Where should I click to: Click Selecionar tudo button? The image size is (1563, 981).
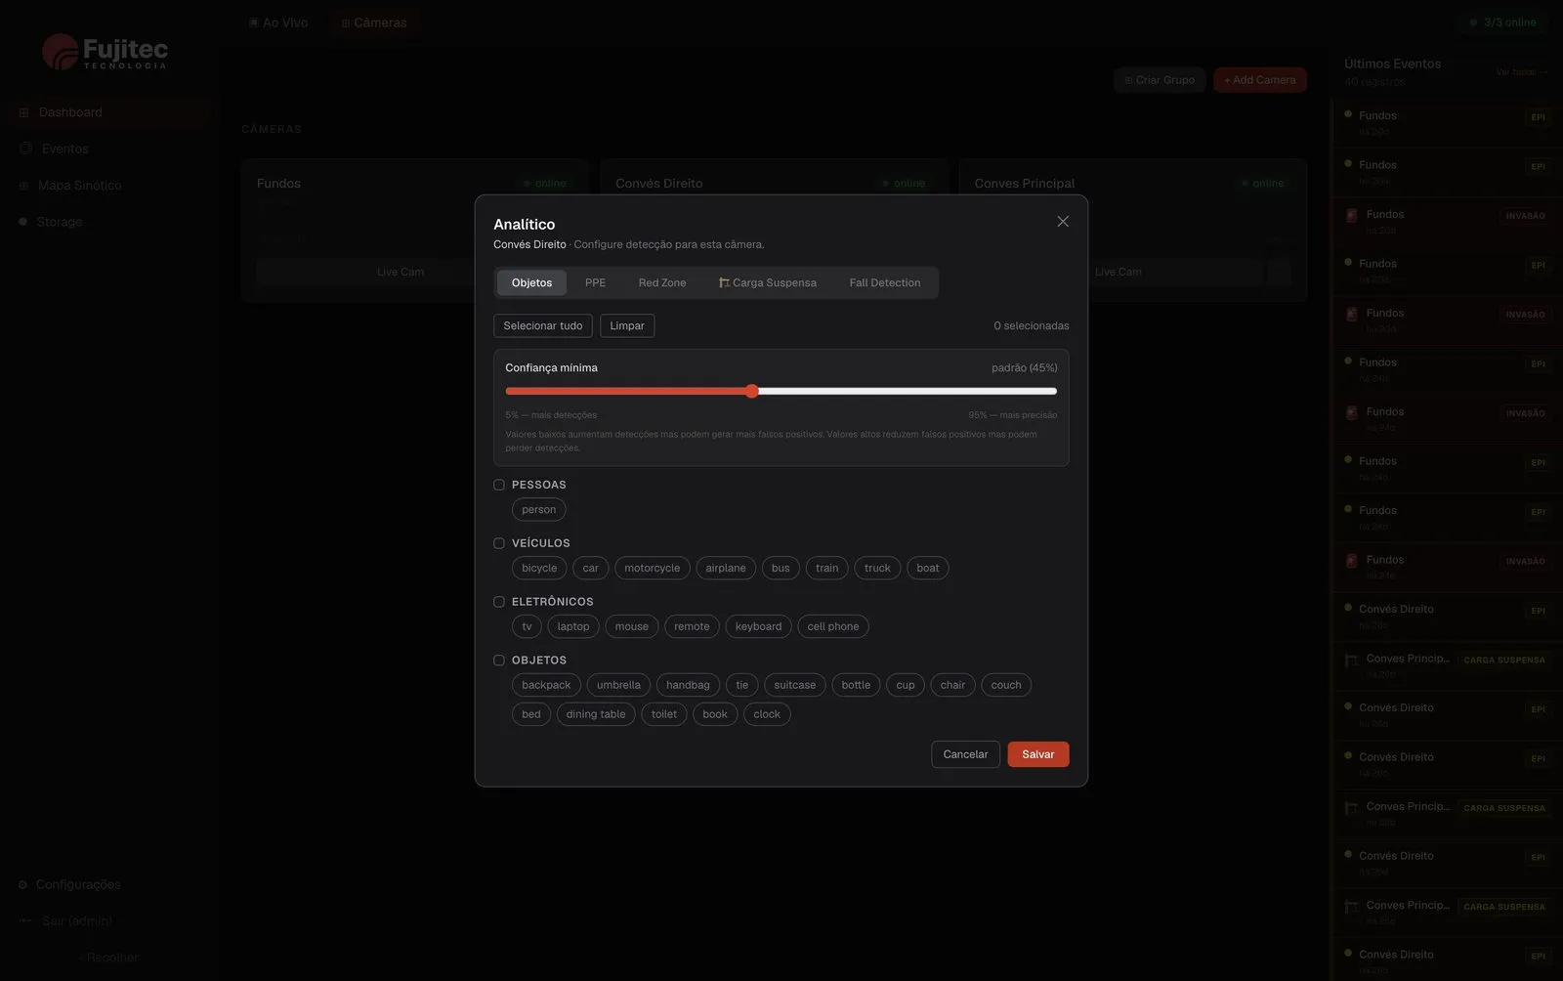[543, 325]
